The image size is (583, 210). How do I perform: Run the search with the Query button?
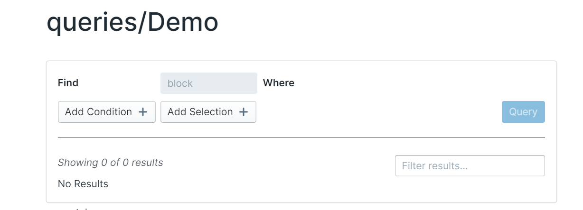523,112
